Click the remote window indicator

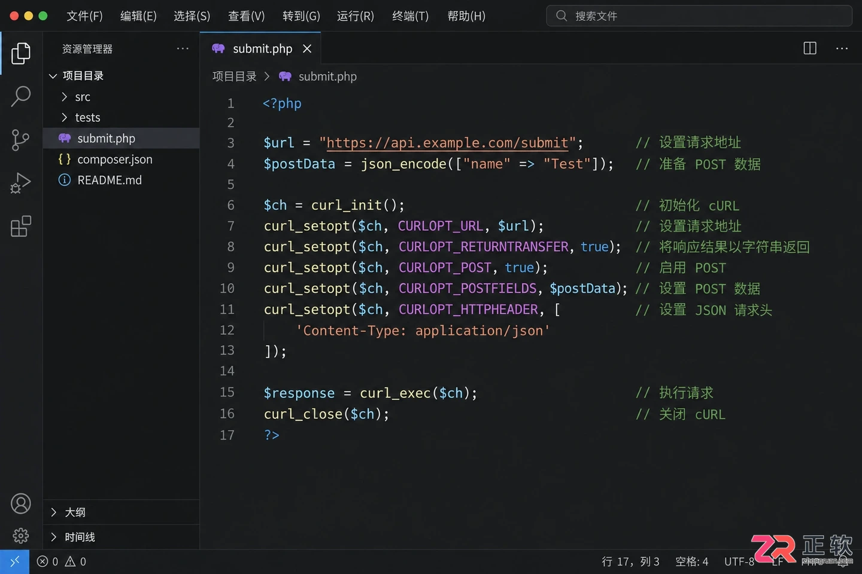pos(14,561)
